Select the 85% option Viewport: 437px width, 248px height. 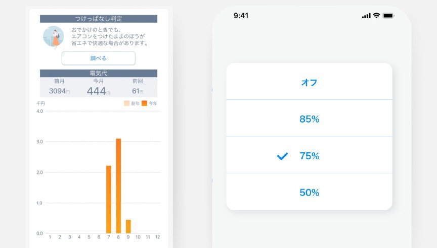coord(309,119)
